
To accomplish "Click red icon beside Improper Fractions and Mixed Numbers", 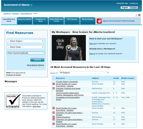I will pos(54,88).
